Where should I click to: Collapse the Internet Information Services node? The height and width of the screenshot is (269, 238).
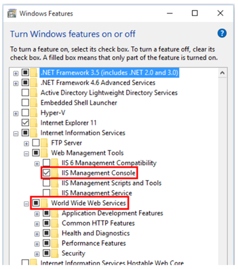click(x=16, y=134)
